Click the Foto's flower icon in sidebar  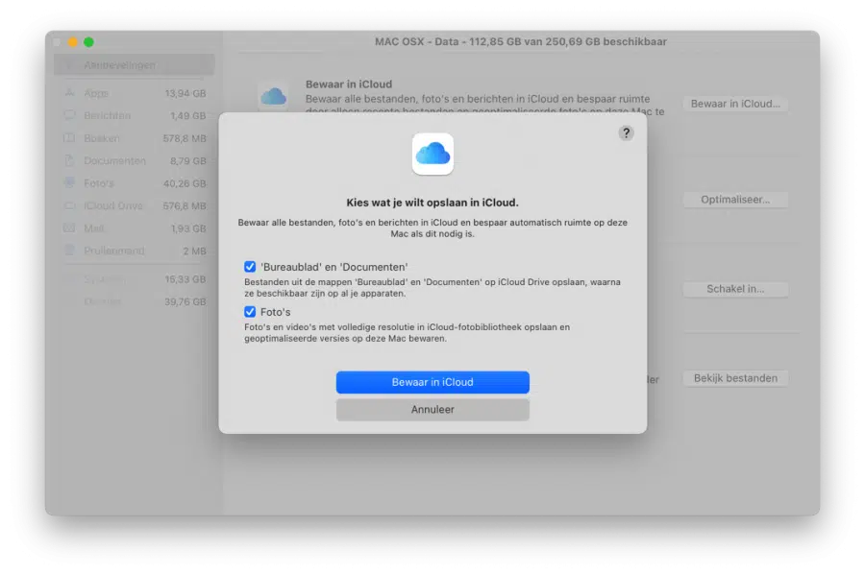click(x=69, y=182)
